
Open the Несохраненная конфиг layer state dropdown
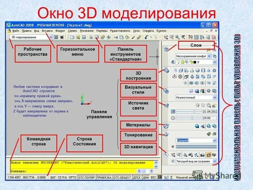pyautogui.click(x=209, y=56)
